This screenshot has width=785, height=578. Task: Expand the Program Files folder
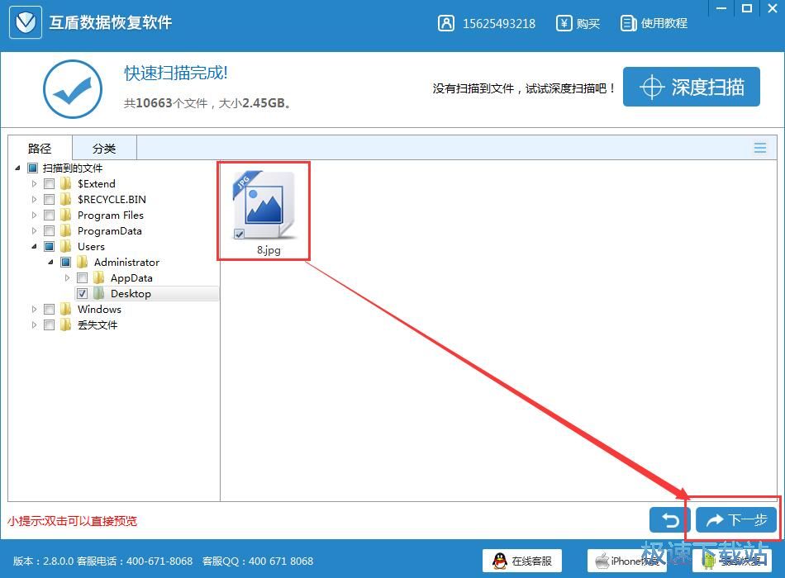coord(34,216)
